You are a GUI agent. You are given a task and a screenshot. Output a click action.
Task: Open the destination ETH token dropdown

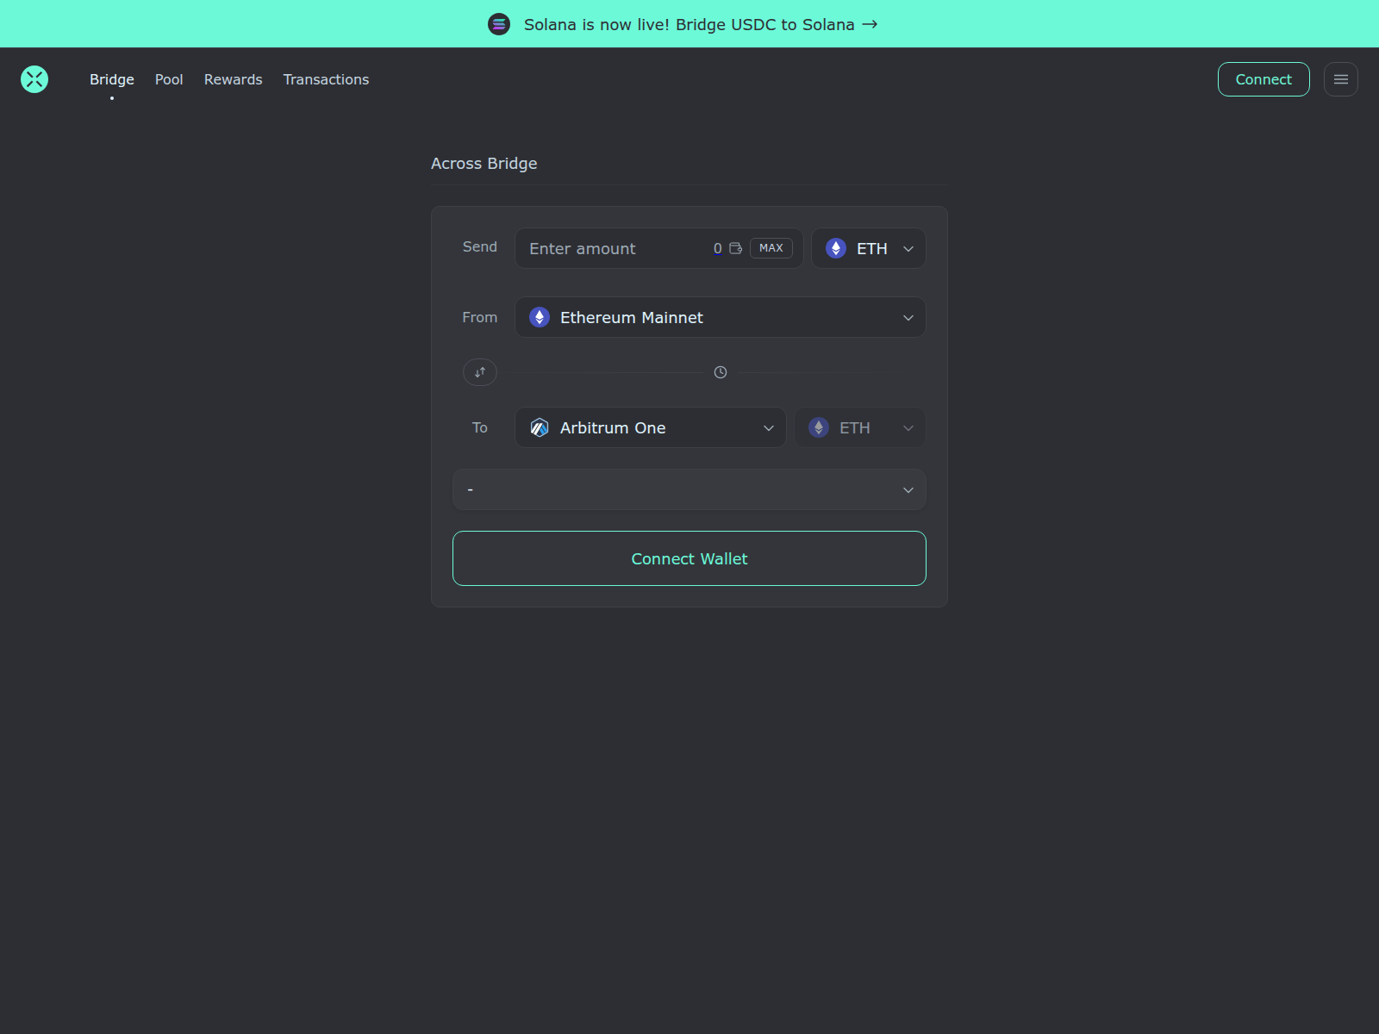(x=860, y=427)
